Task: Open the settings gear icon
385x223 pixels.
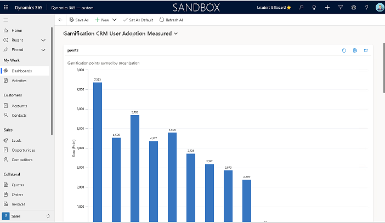Action: (354, 7)
